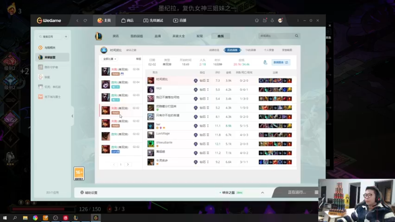Click the rank emblem in lwr's row
395x222 pixels.
coord(196,126)
